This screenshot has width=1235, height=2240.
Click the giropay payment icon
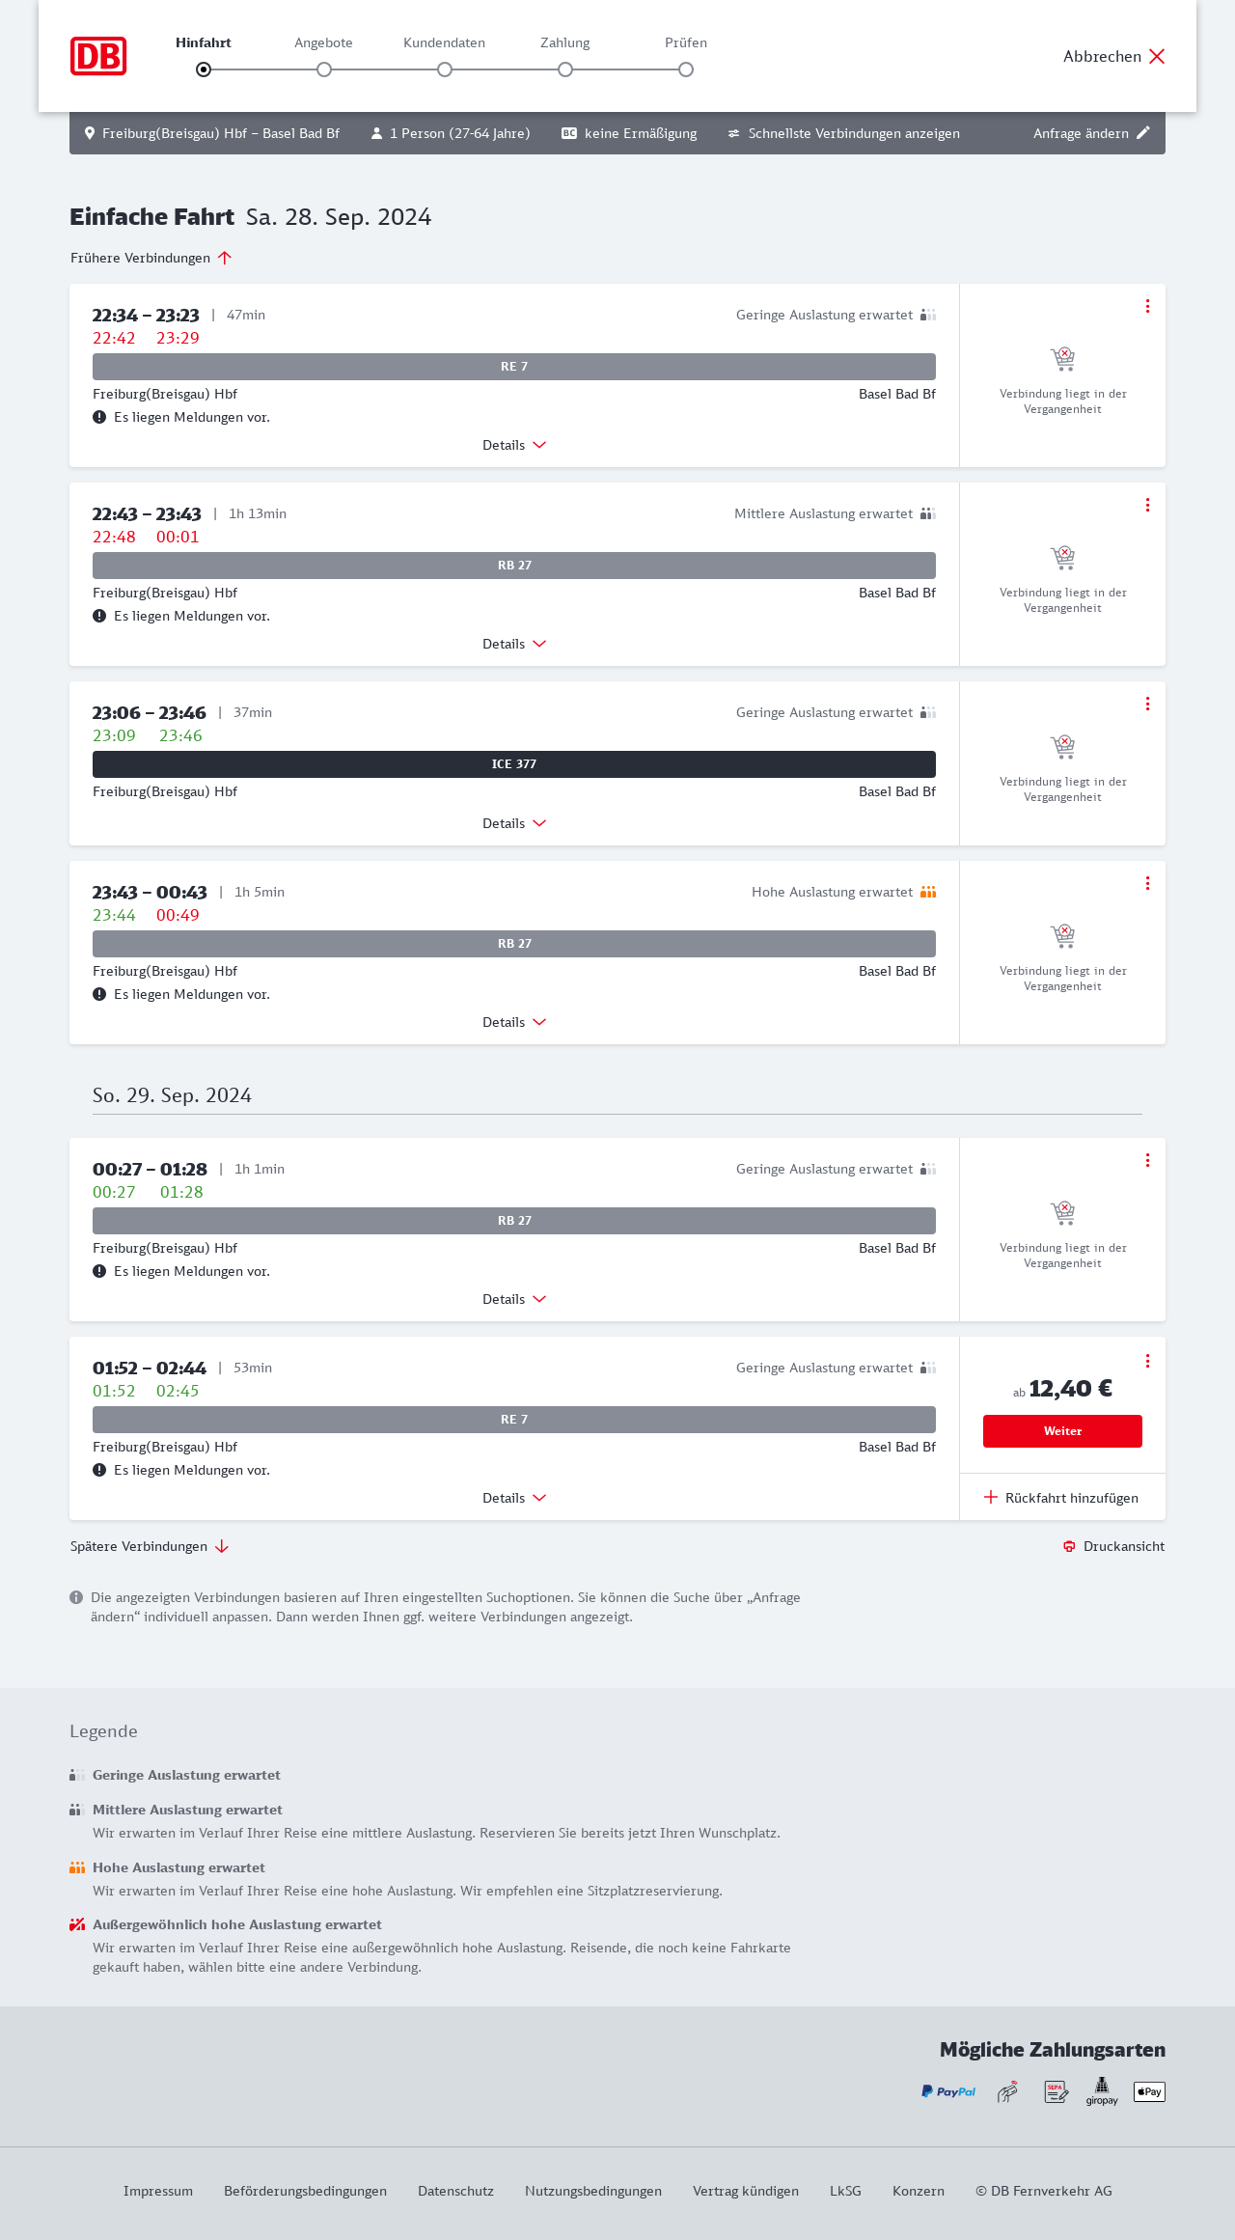click(x=1102, y=2091)
